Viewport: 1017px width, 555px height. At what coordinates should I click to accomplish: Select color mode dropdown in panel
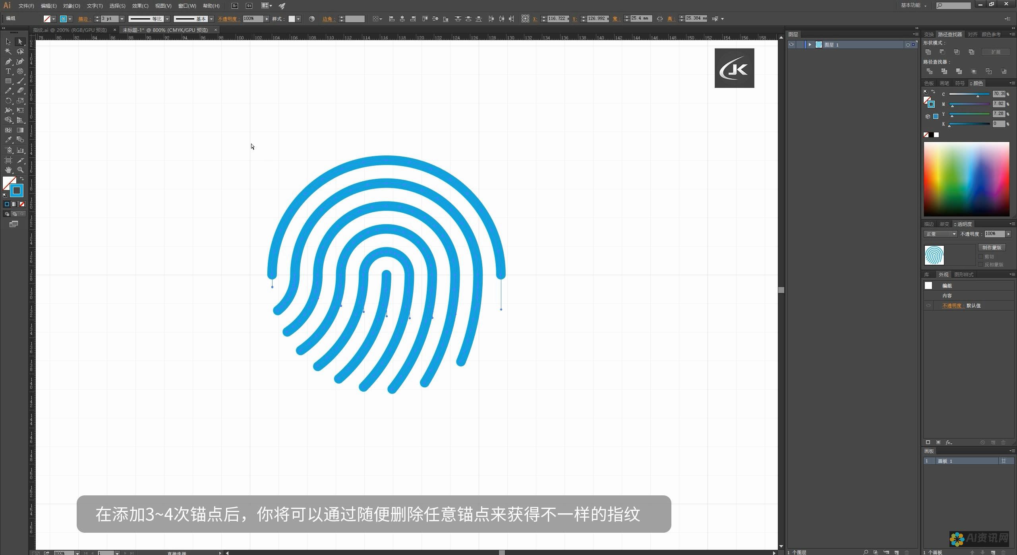click(1011, 83)
